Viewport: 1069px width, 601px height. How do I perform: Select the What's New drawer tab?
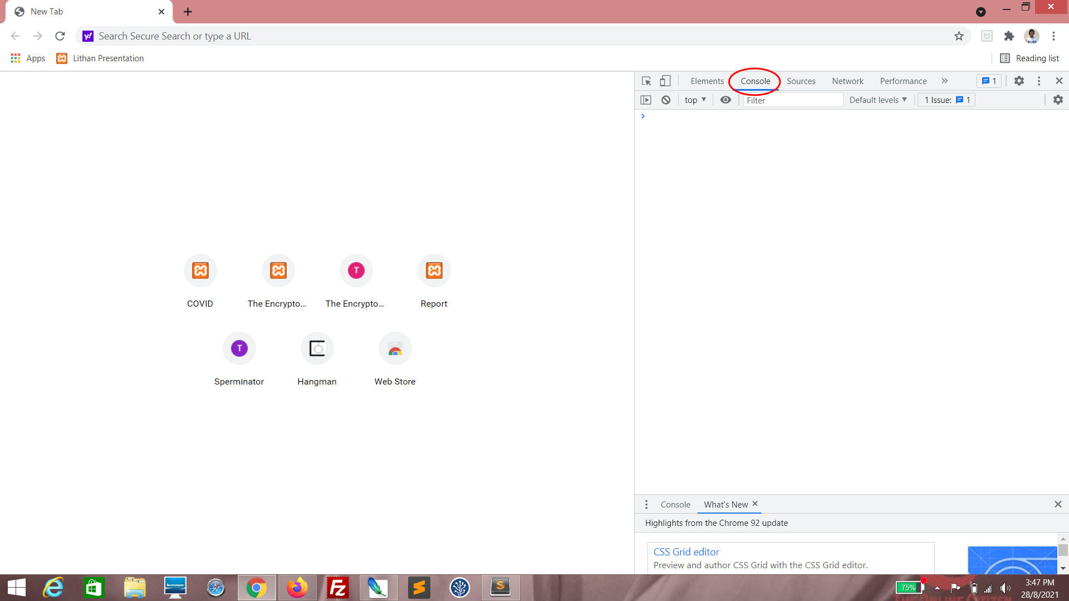coord(725,504)
